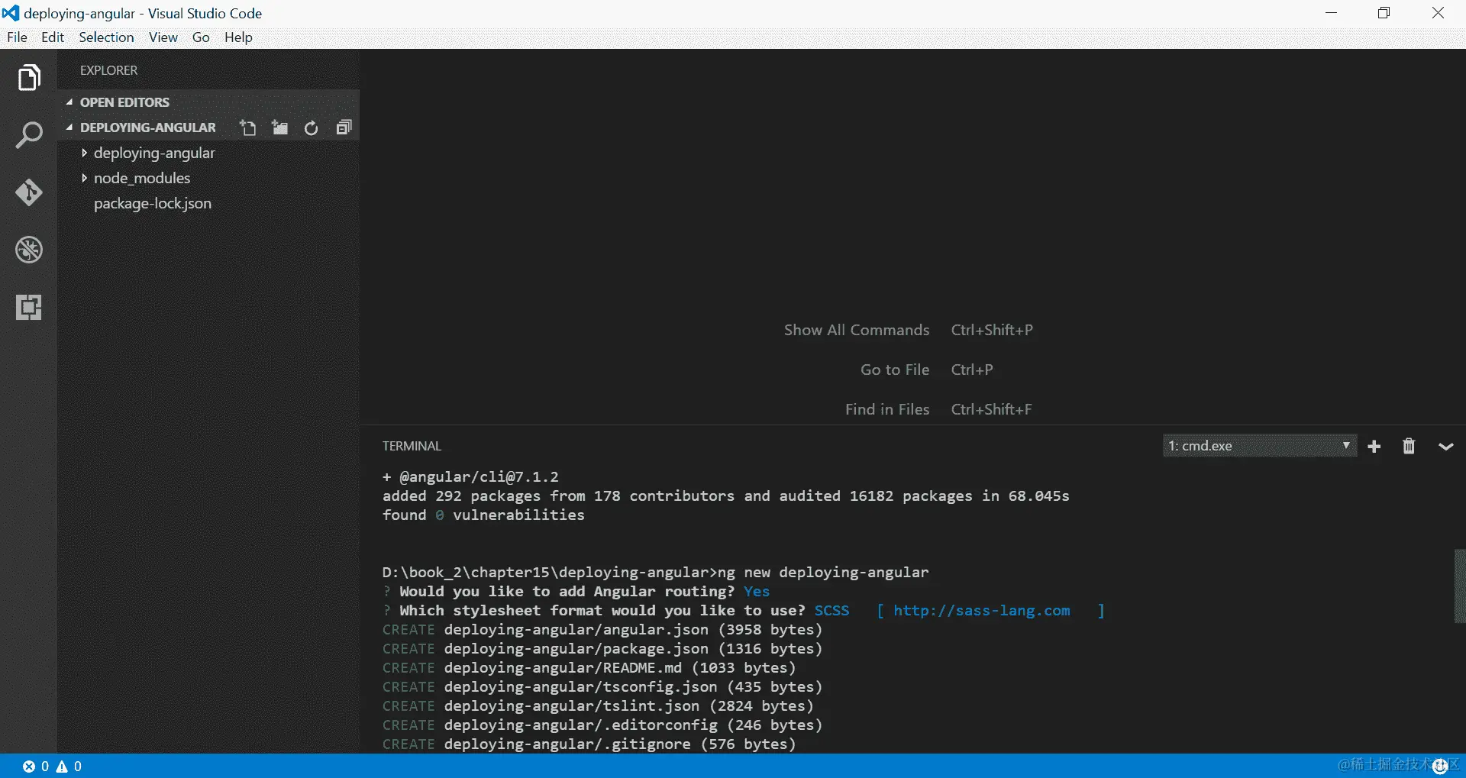Viewport: 1466px width, 778px height.
Task: Open the Help menu
Action: [x=238, y=37]
